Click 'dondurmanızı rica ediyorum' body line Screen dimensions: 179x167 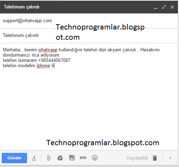[x=31, y=55]
